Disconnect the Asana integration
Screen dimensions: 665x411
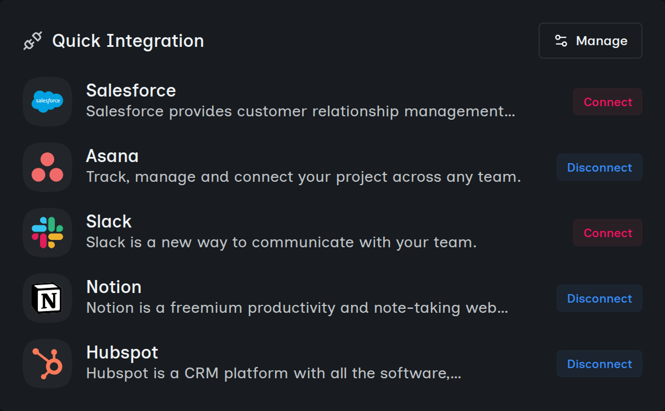click(x=599, y=167)
